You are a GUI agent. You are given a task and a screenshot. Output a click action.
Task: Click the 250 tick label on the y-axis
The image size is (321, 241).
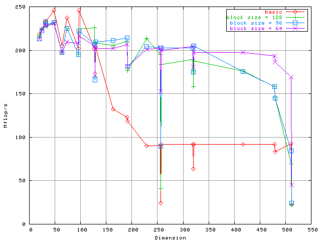tap(21, 8)
